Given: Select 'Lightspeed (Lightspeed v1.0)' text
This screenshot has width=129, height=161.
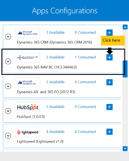Looking at the screenshot, I should coord(40,141).
